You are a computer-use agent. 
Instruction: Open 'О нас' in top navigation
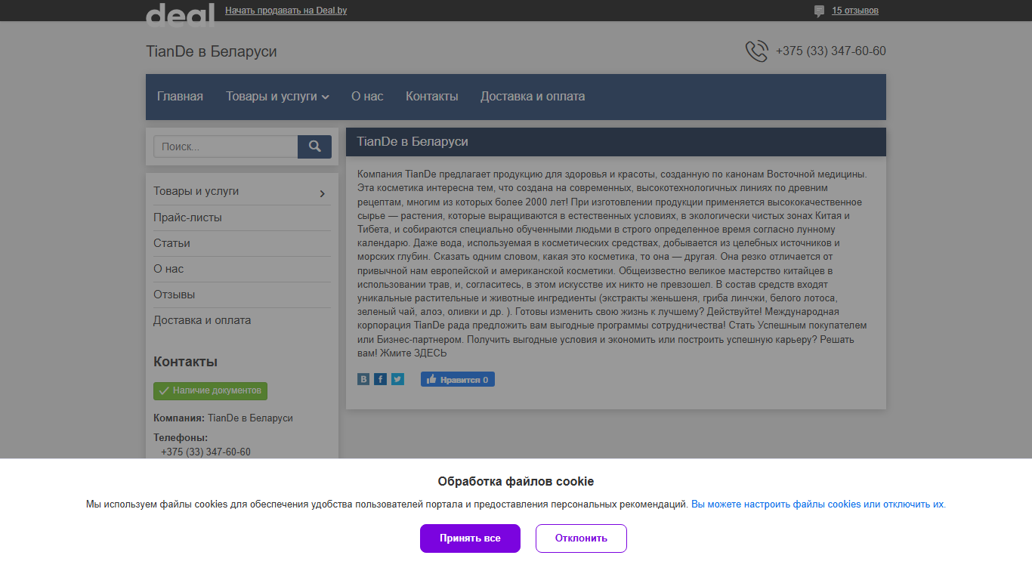367,97
